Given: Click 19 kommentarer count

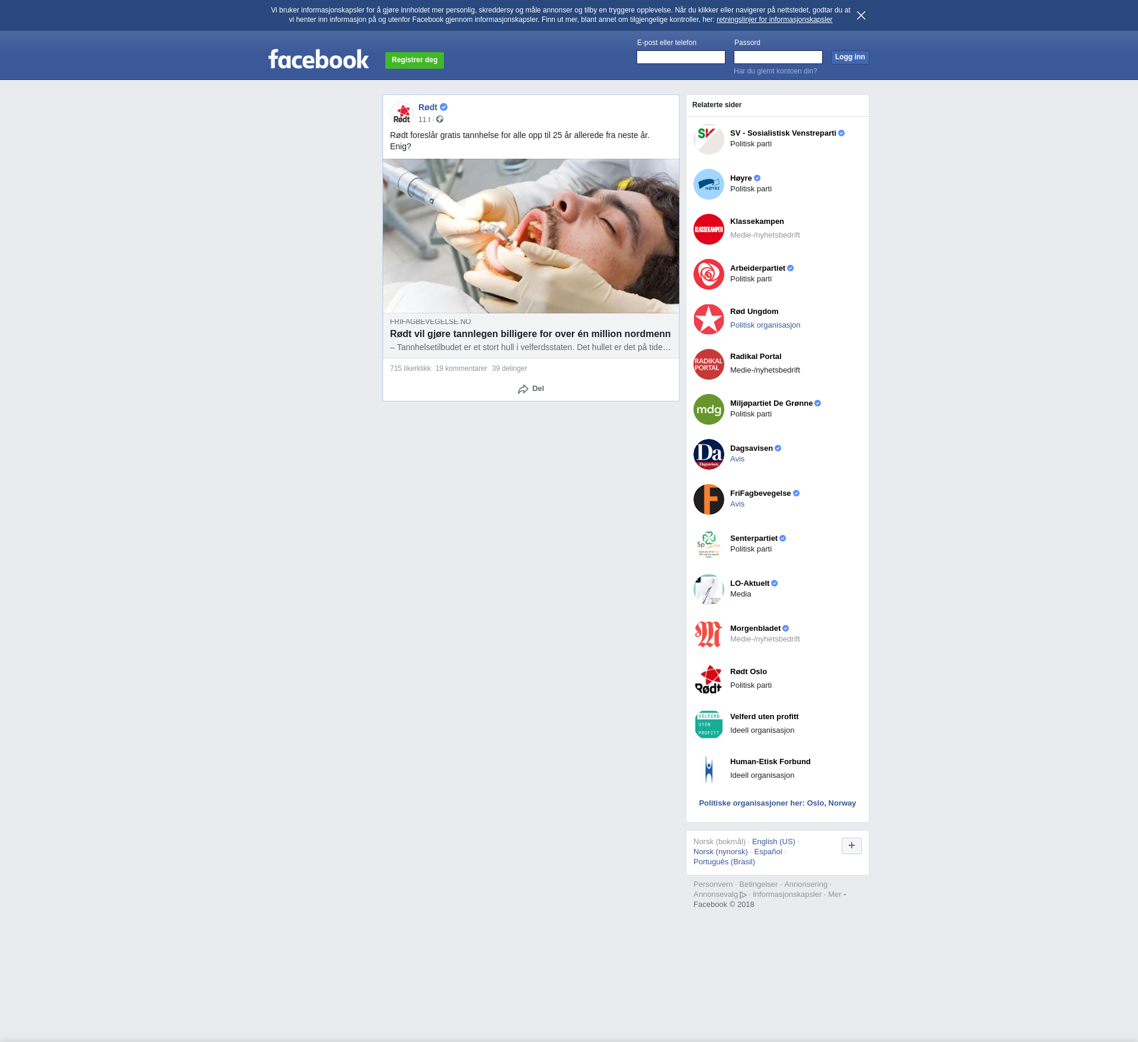Looking at the screenshot, I should click(x=461, y=368).
